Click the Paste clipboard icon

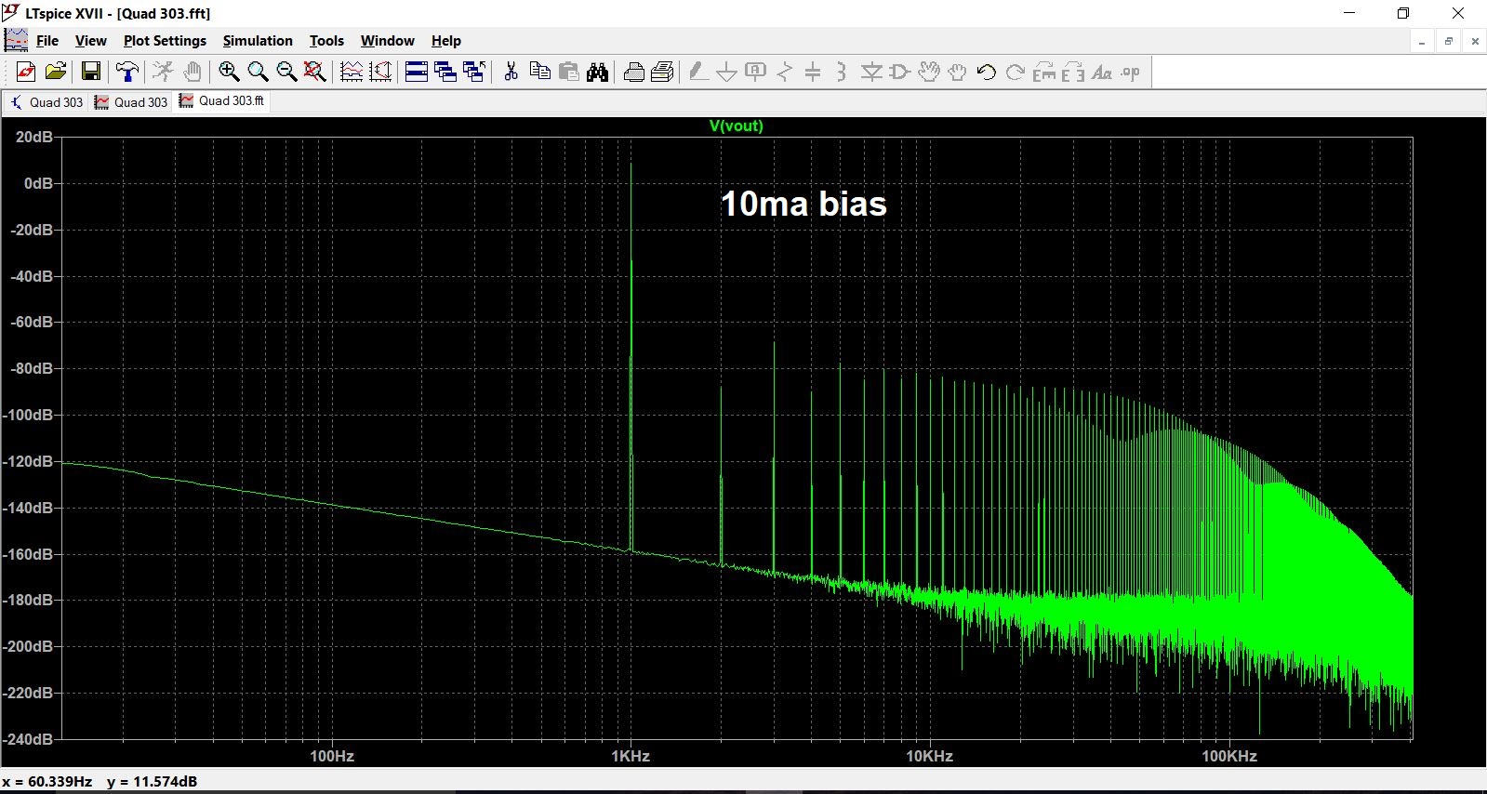[x=569, y=72]
